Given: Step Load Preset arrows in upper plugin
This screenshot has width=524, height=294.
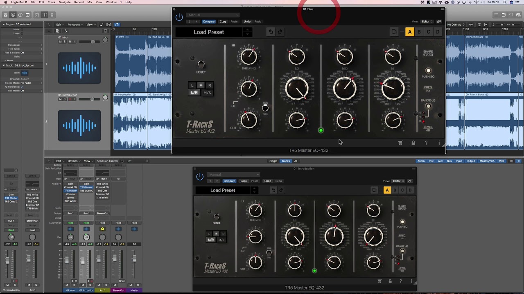Looking at the screenshot, I should pos(247,32).
